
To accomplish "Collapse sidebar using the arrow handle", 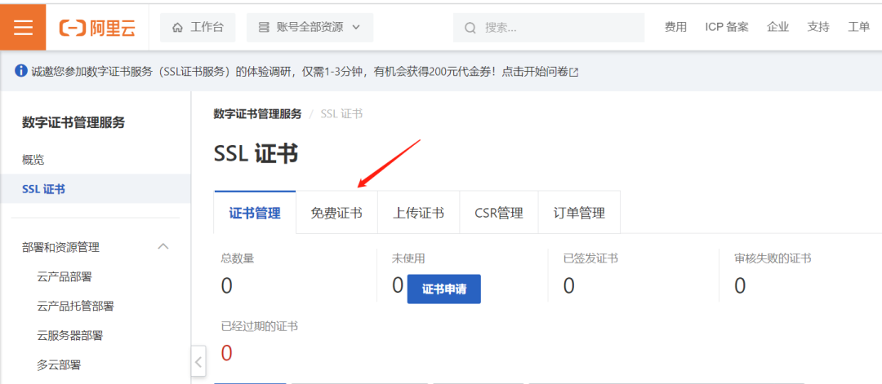I will pos(198,361).
